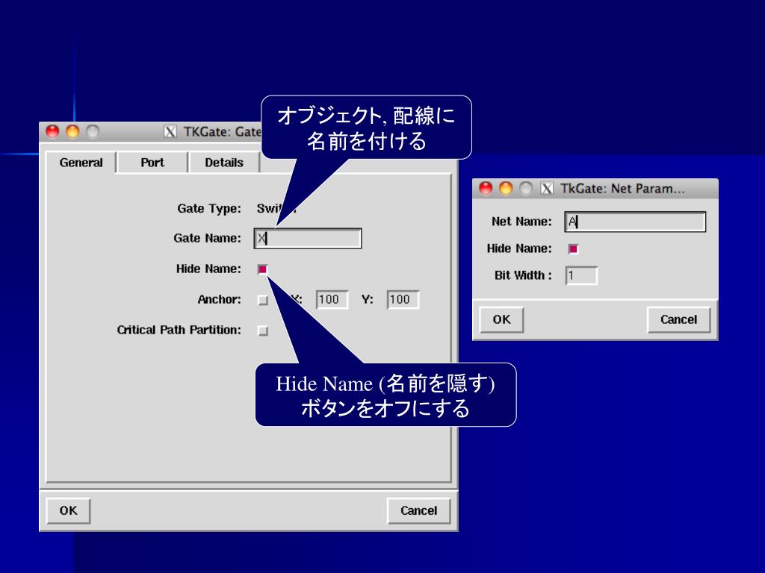This screenshot has width=765, height=573.
Task: Click X11 icon in Net Parameters title
Action: (547, 189)
